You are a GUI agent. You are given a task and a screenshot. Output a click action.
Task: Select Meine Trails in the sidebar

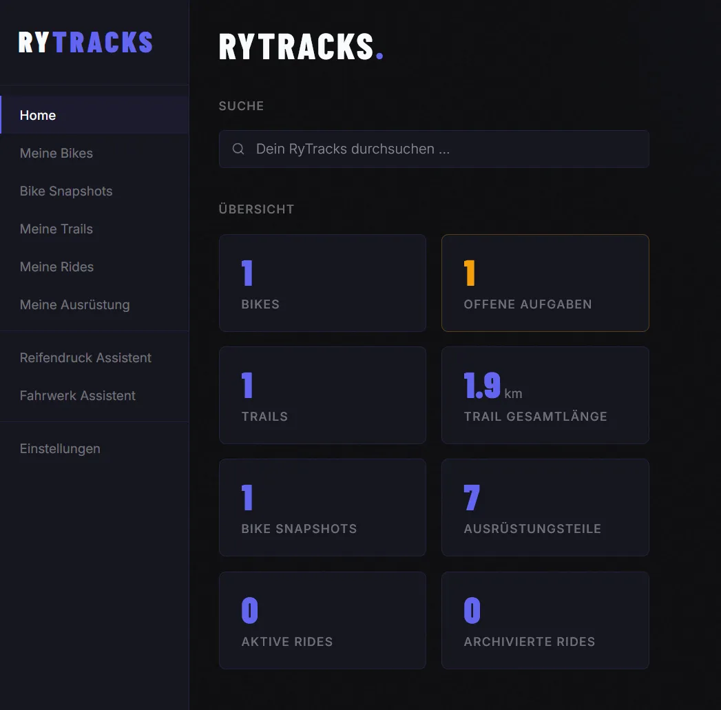(x=56, y=229)
